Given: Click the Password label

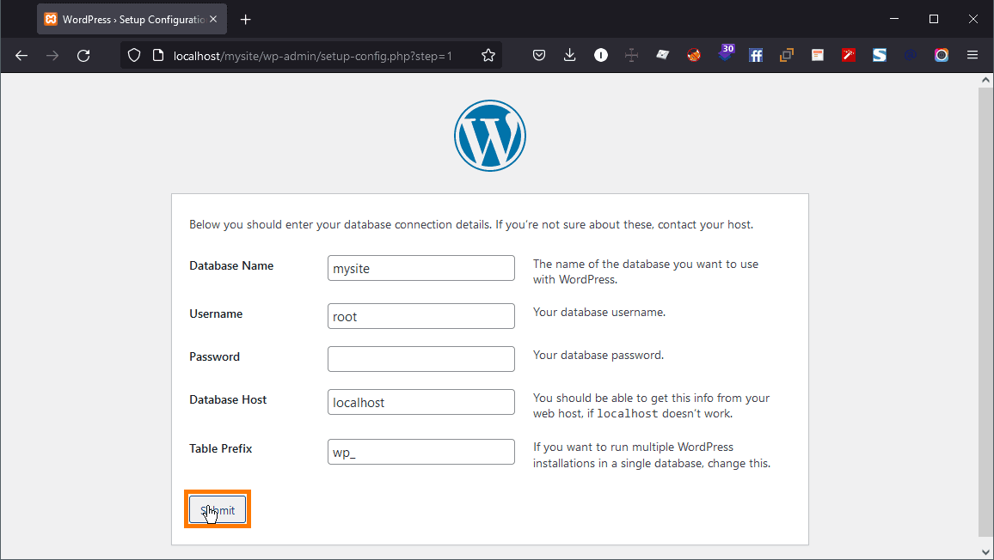Looking at the screenshot, I should coord(214,357).
